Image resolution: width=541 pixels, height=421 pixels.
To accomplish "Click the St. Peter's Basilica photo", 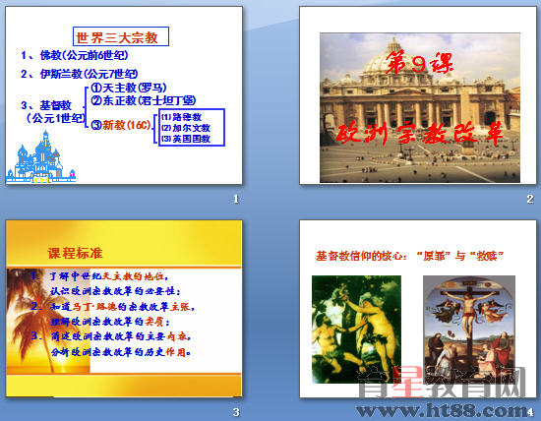I will [420, 107].
